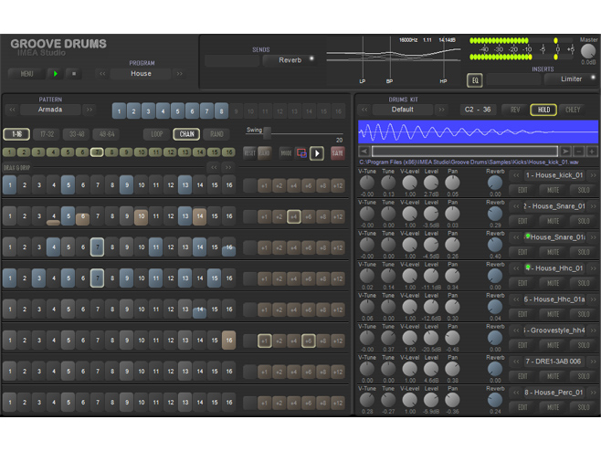Toggle the Limiter insert indicator dot
Screen dimensions: 601x451
click(x=593, y=78)
